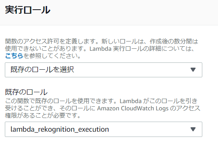This screenshot has width=218, height=147.
Task: Click the sentence 新しいロールは、作成後の数分間は
Action: tap(150, 41)
